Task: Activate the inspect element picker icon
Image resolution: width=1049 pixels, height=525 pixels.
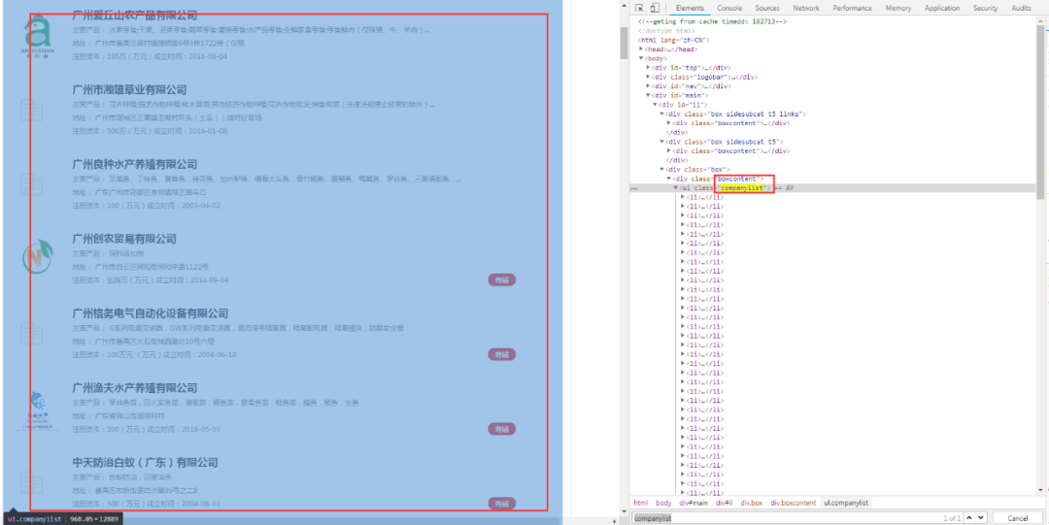Action: tap(639, 8)
